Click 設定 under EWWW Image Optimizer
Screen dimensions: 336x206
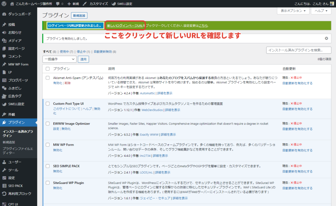click(x=56, y=129)
